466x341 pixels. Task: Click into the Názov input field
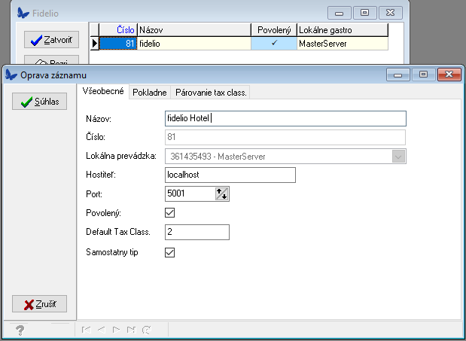pyautogui.click(x=285, y=118)
